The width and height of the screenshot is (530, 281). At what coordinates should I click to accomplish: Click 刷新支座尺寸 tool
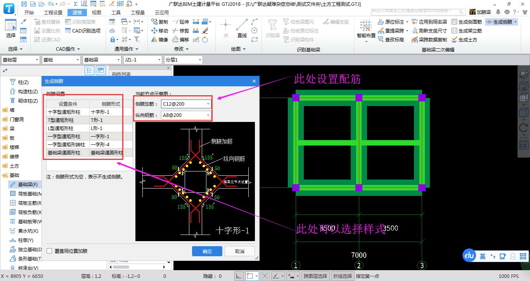pos(429,31)
